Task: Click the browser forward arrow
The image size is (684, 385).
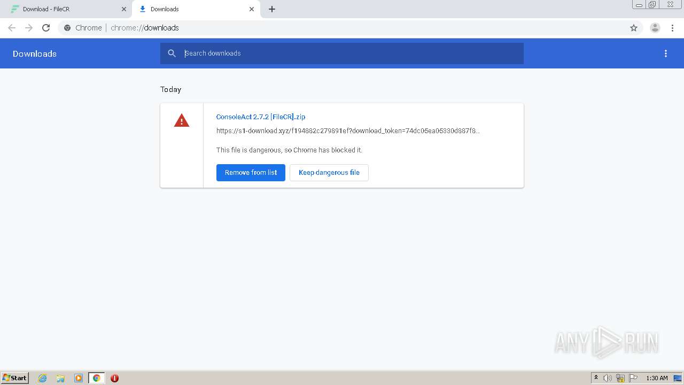Action: [29, 28]
